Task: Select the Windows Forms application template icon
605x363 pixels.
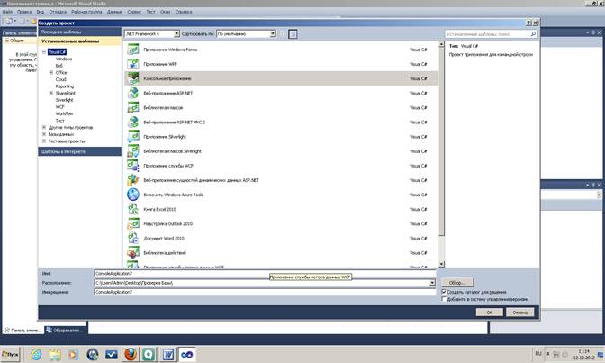Action: pos(133,50)
